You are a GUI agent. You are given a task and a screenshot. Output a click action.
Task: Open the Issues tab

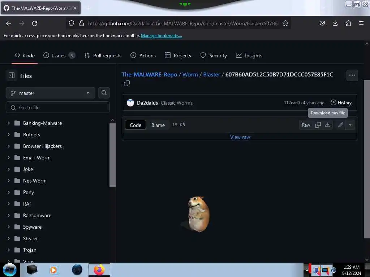pos(59,56)
